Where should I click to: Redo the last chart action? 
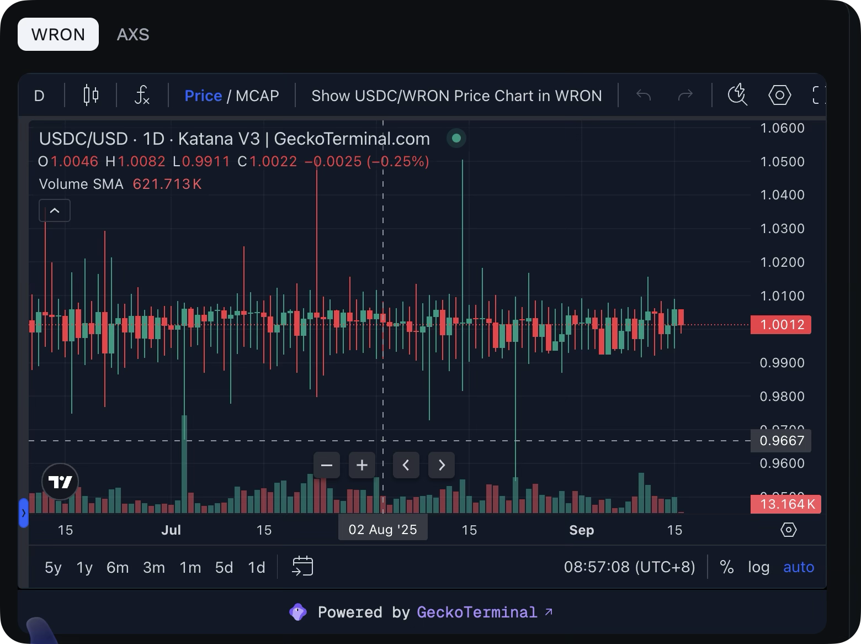coord(685,95)
